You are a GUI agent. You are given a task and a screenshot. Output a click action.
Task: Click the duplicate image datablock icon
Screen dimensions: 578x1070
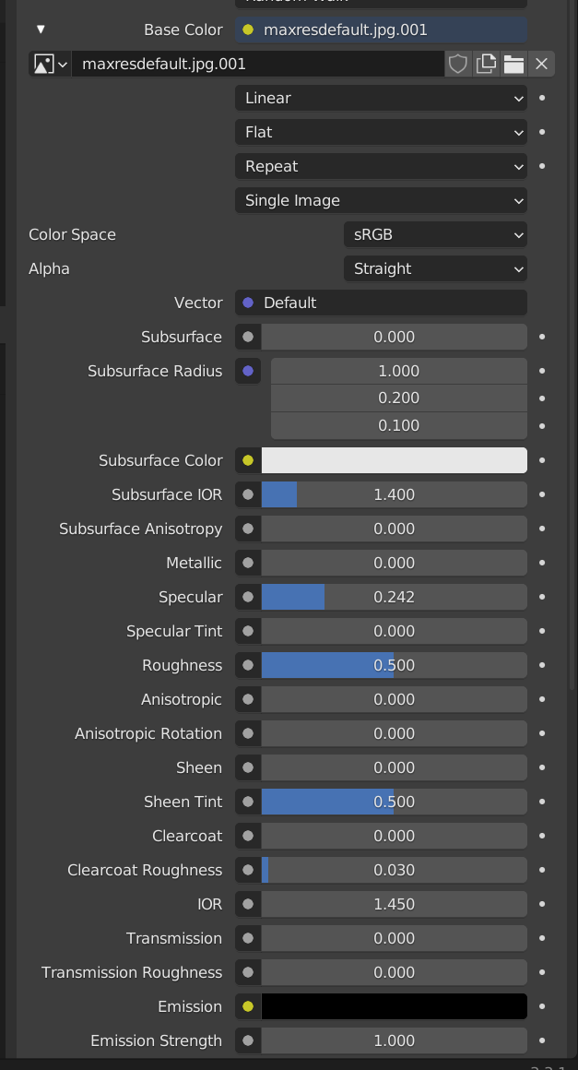tap(486, 64)
